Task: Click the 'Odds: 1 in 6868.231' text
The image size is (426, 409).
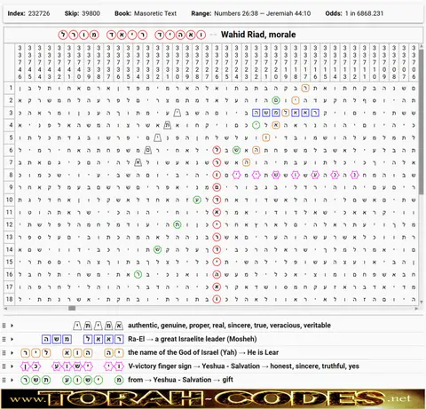Action: click(x=354, y=13)
